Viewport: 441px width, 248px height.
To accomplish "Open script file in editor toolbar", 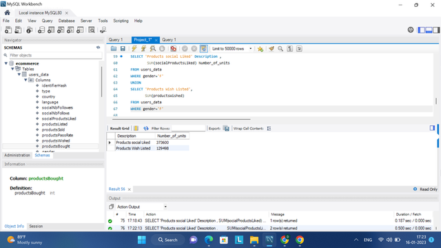I will pyautogui.click(x=114, y=49).
